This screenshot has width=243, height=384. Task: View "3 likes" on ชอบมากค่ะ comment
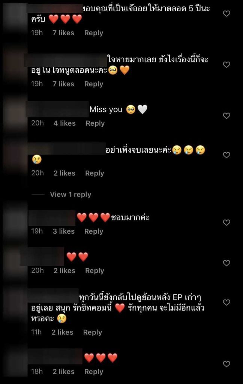click(x=64, y=231)
